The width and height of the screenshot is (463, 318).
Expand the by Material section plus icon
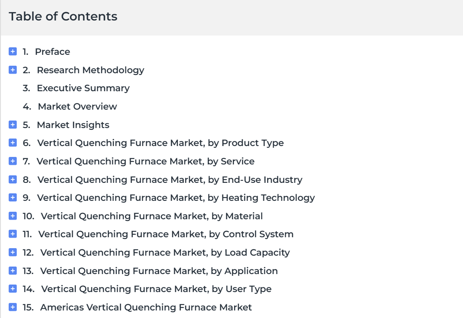(13, 216)
